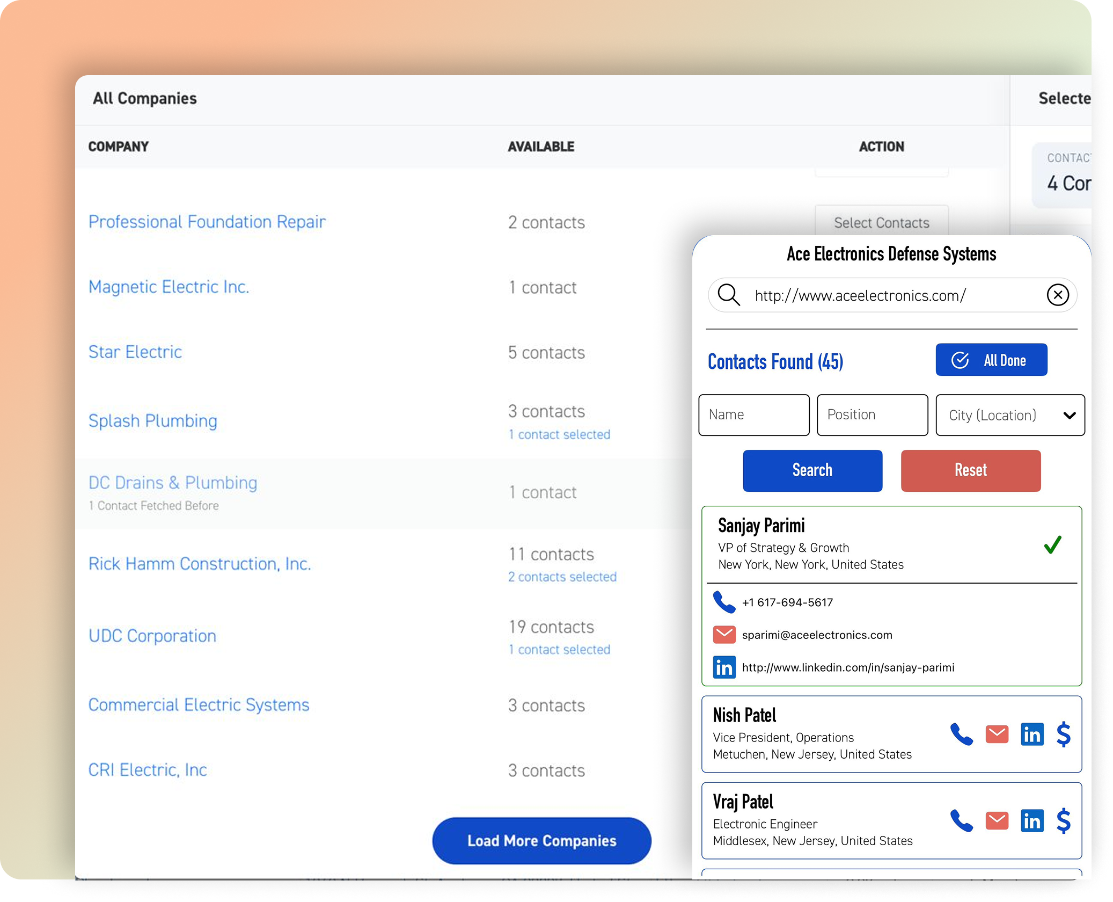Click Nish Patel's email envelope icon

point(997,734)
